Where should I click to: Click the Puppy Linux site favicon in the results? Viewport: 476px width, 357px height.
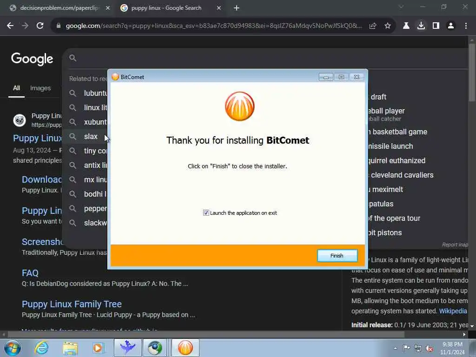(20, 120)
